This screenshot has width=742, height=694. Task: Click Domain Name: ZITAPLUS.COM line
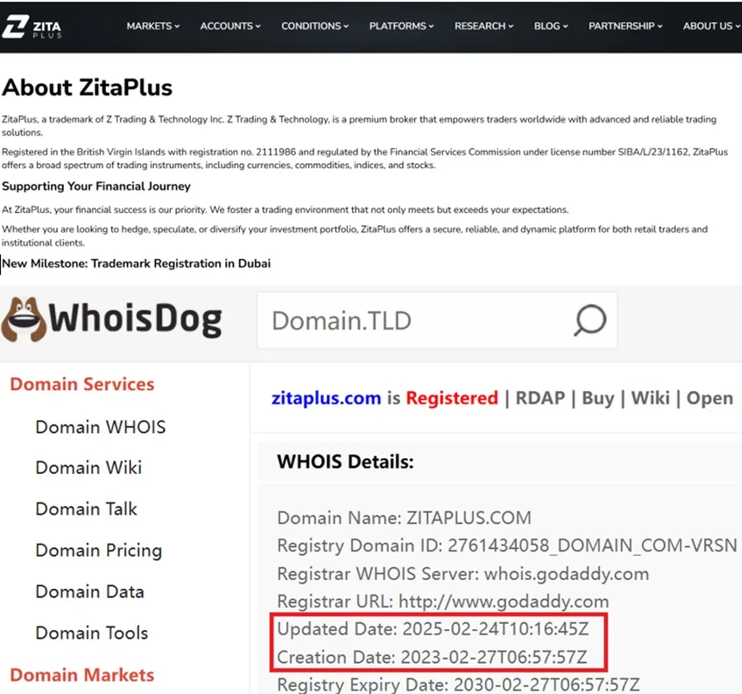click(x=404, y=518)
